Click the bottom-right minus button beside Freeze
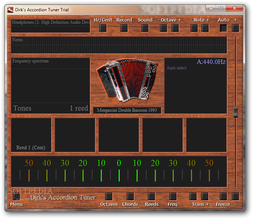Viewport: 253px width, 219px height. (235, 196)
